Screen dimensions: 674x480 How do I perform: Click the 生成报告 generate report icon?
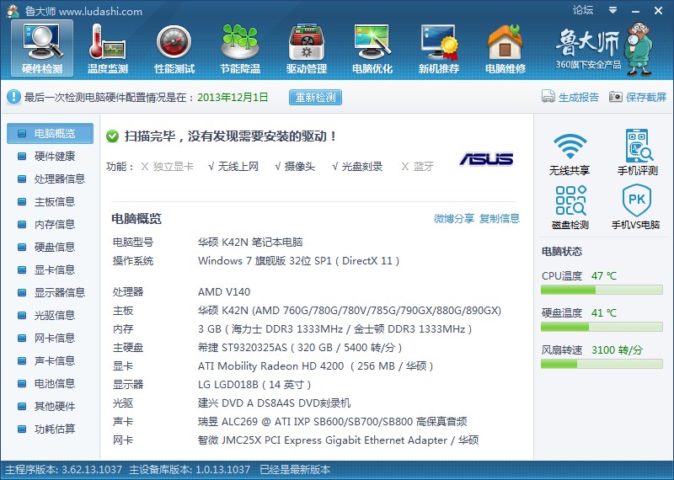click(548, 97)
